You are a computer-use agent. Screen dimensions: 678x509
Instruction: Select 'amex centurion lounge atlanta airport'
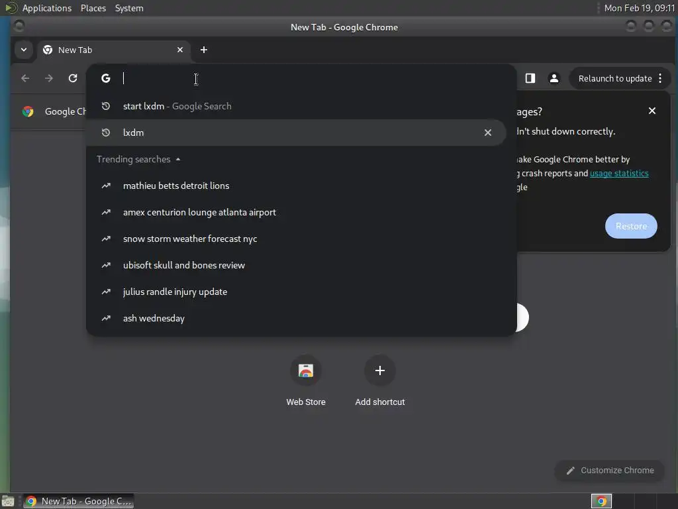tap(296, 212)
